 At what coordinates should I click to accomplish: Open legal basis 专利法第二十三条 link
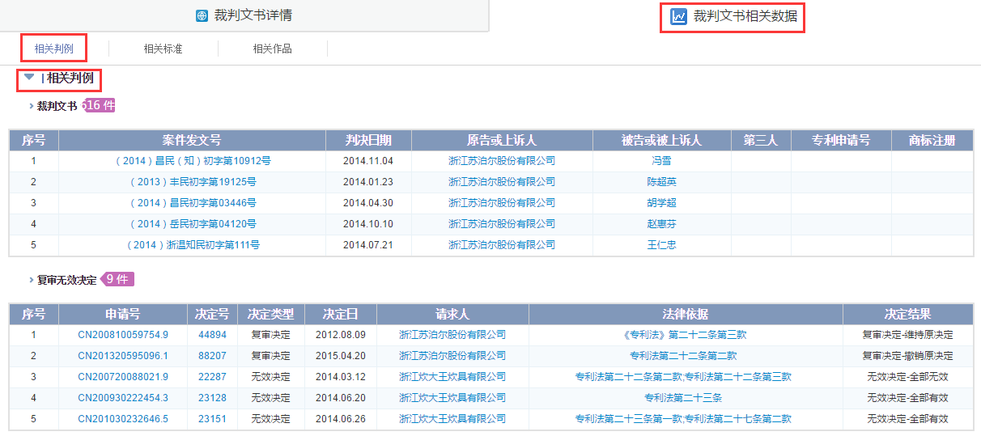click(x=683, y=398)
